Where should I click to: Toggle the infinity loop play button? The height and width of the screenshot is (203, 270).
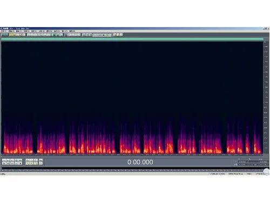21,160
